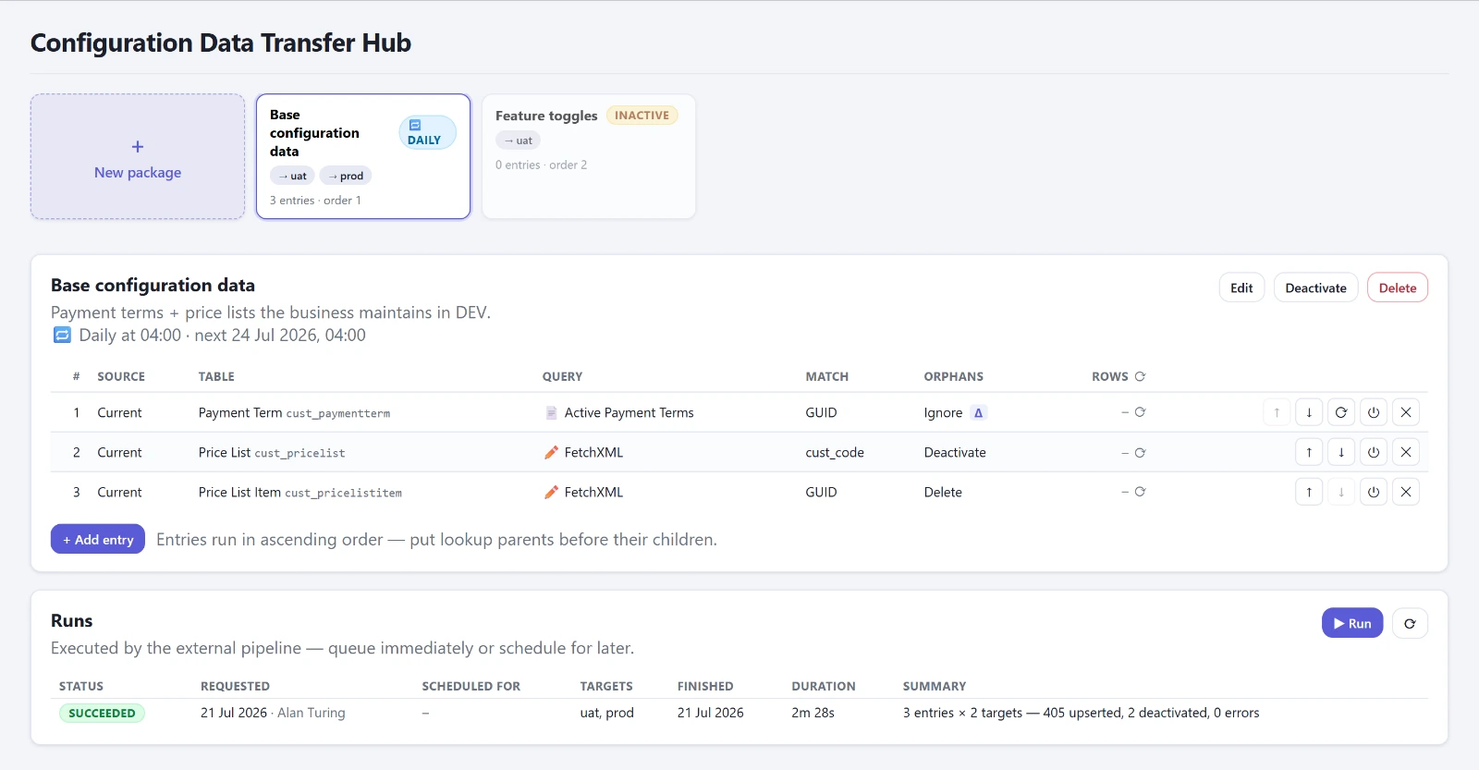
Task: Click the DAILY badge on the Base configuration card
Action: pos(427,132)
